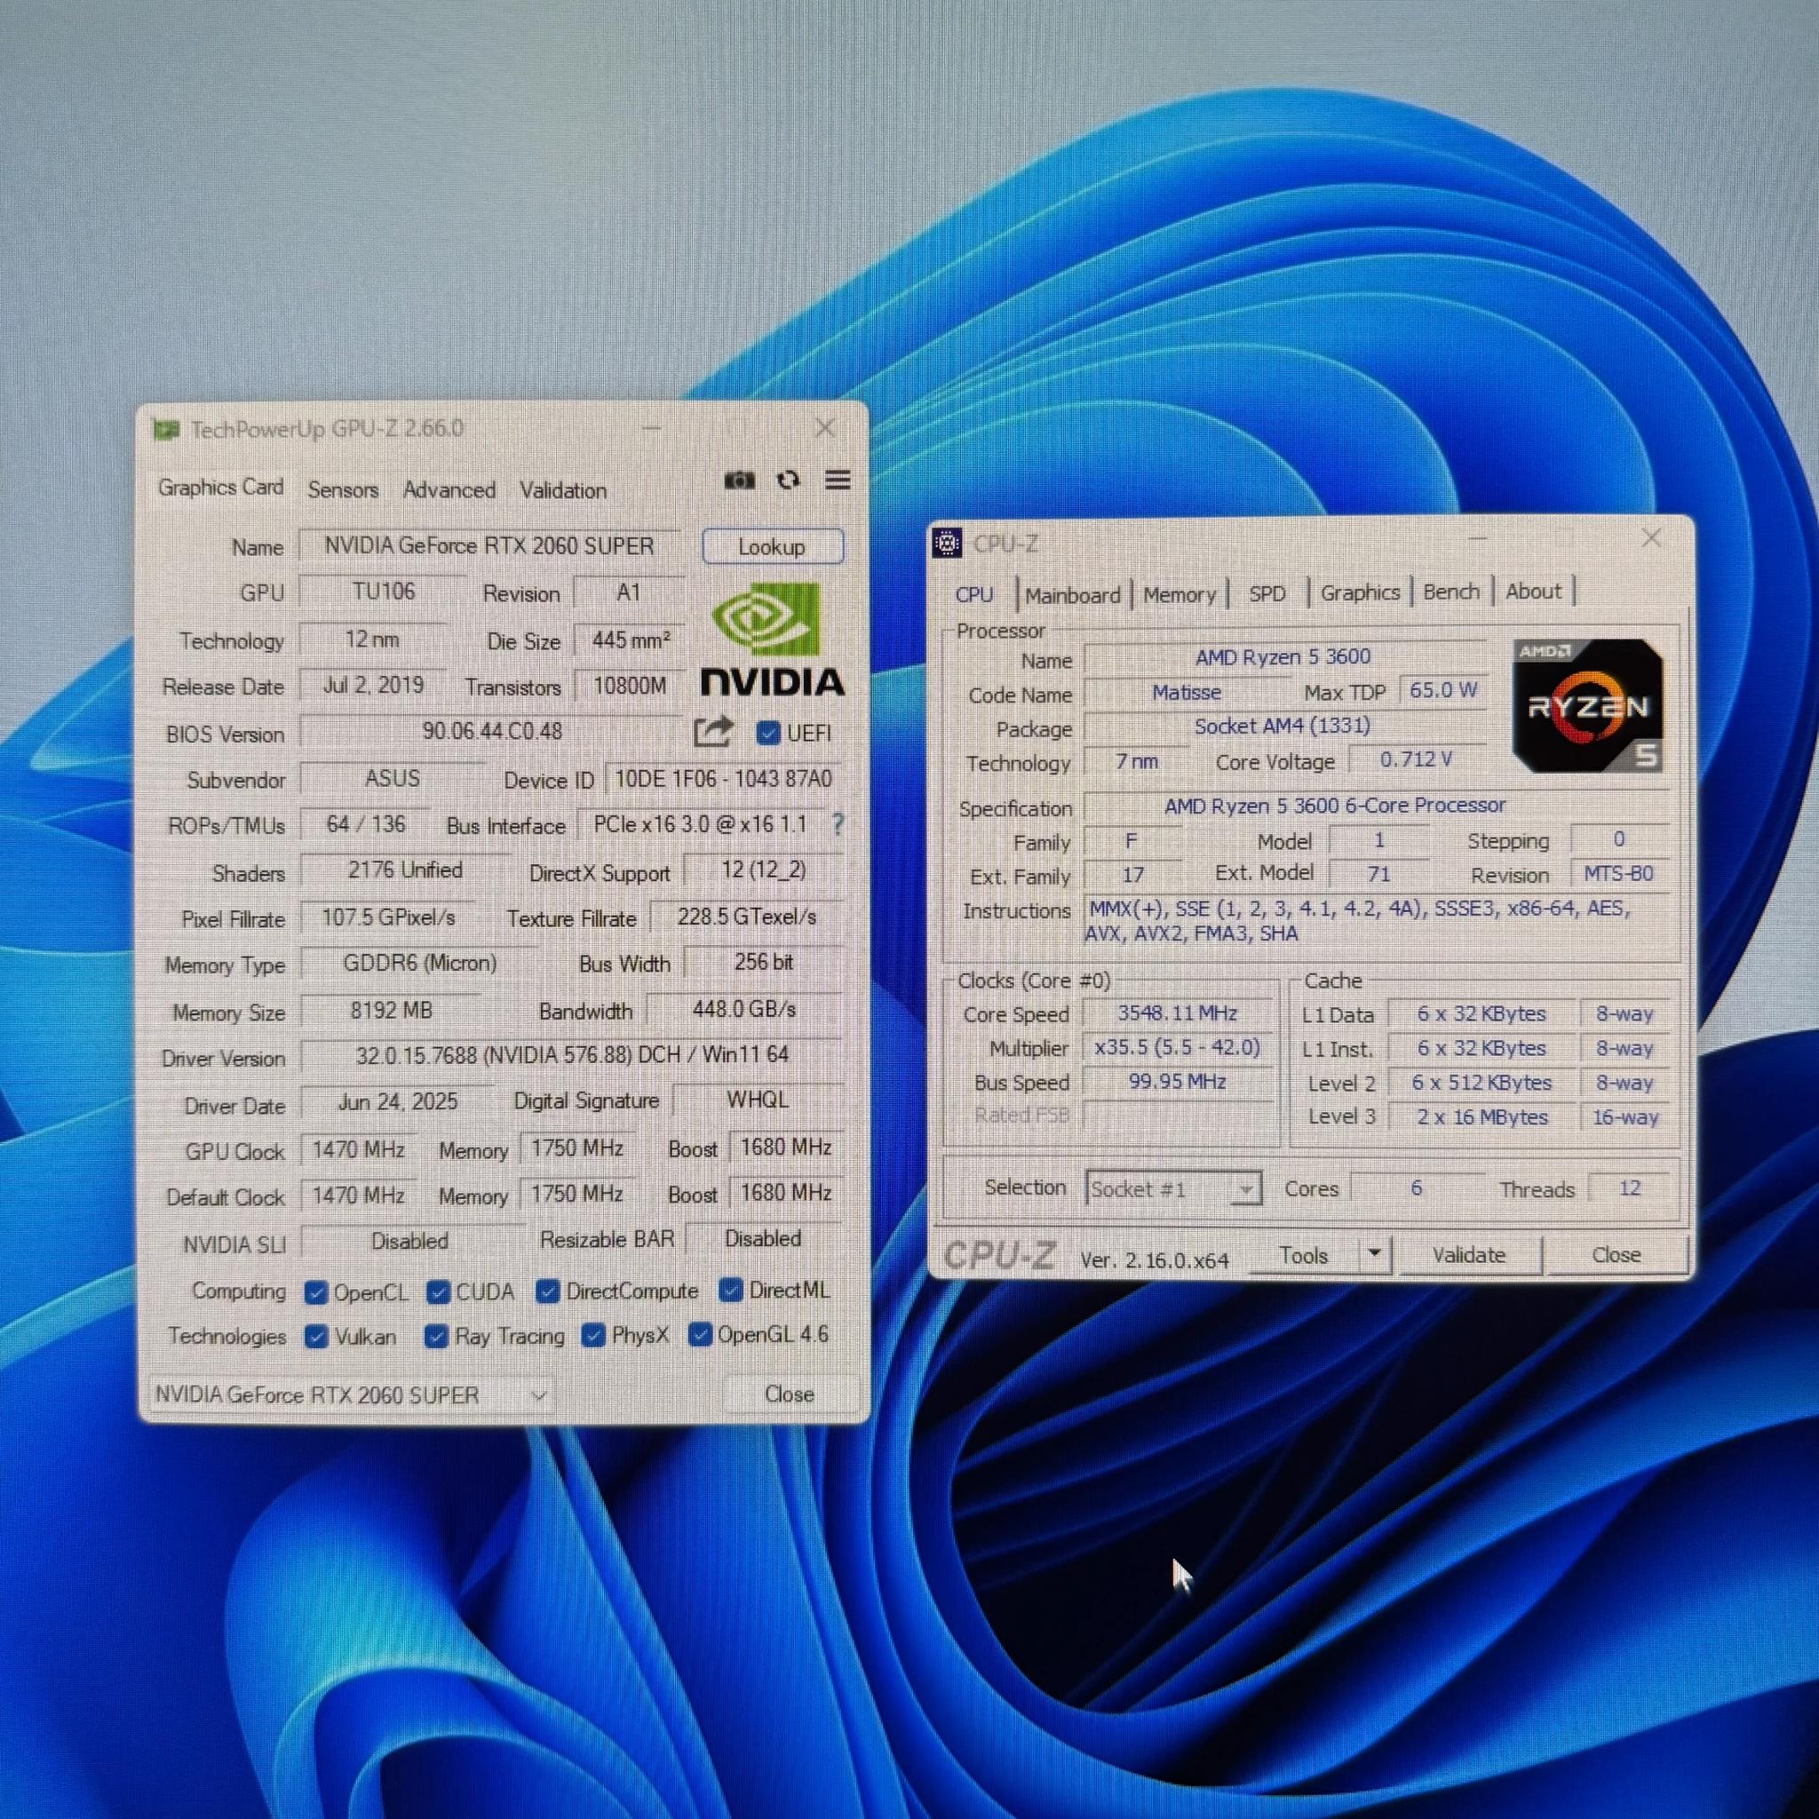Click the Ryzen 5 logo in CPU-Z
The width and height of the screenshot is (1819, 1819).
click(x=1587, y=706)
